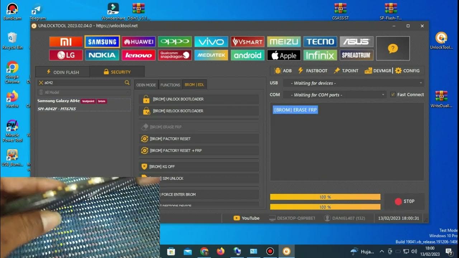Select the Xiaomi MI brand tile
459x258 pixels.
pyautogui.click(x=66, y=42)
